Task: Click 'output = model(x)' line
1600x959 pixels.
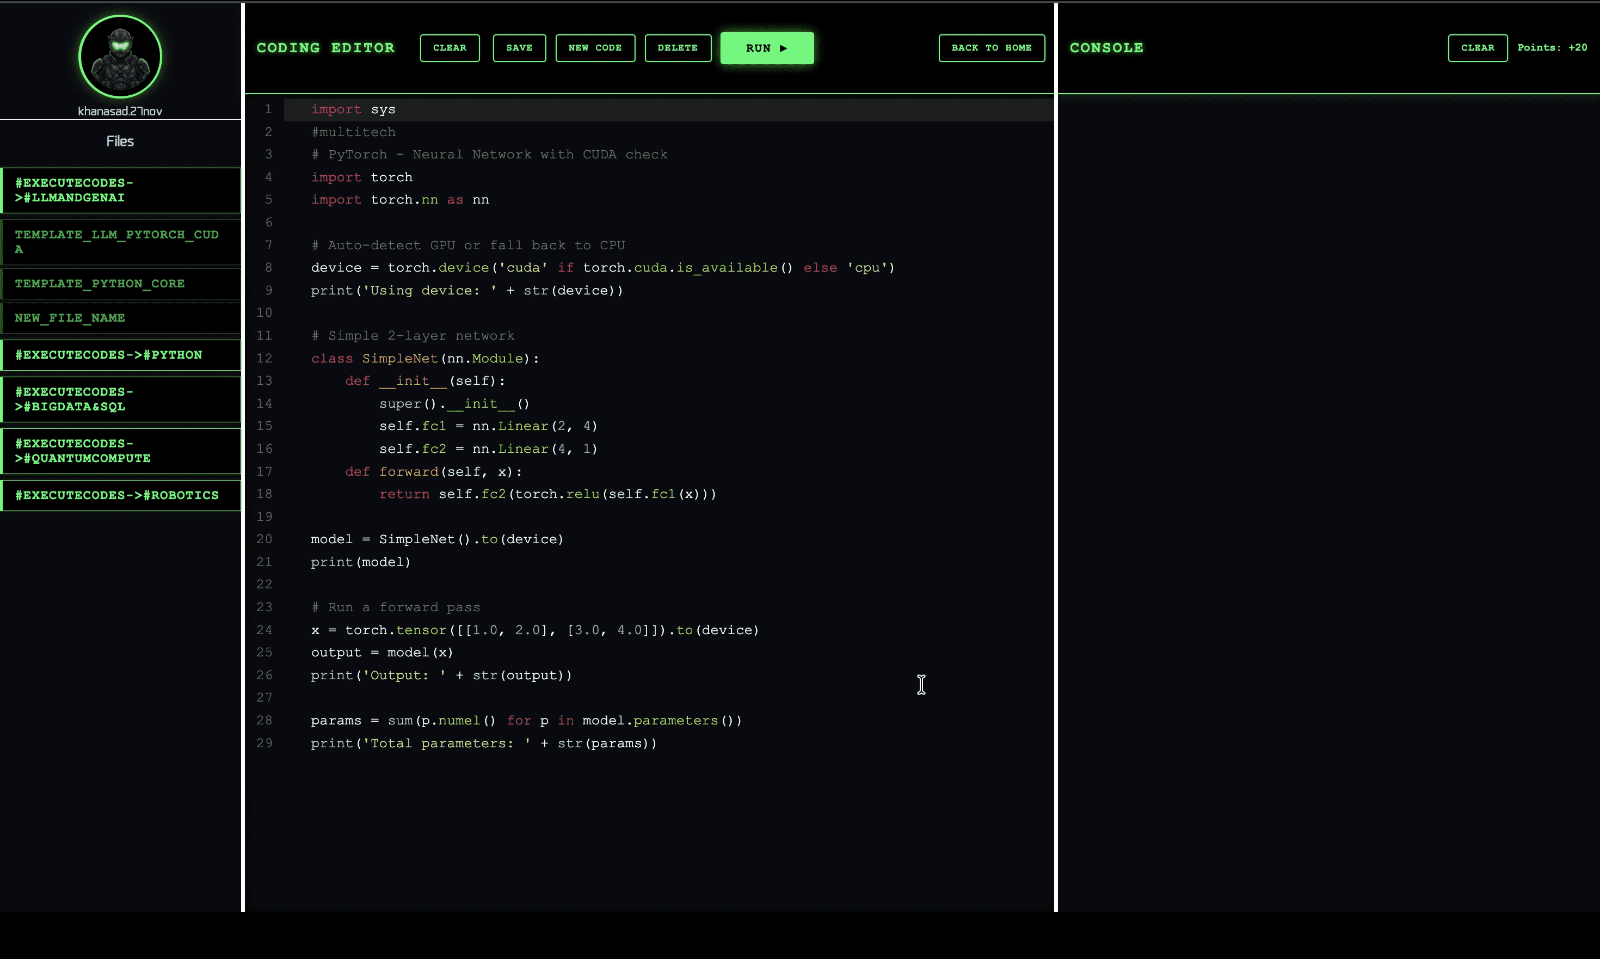Action: [382, 652]
